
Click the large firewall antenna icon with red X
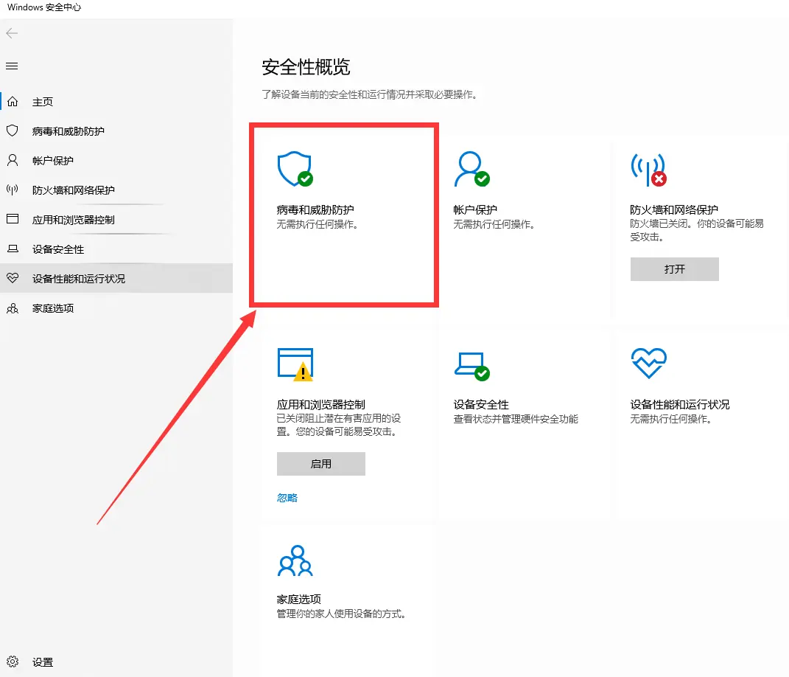tap(649, 170)
